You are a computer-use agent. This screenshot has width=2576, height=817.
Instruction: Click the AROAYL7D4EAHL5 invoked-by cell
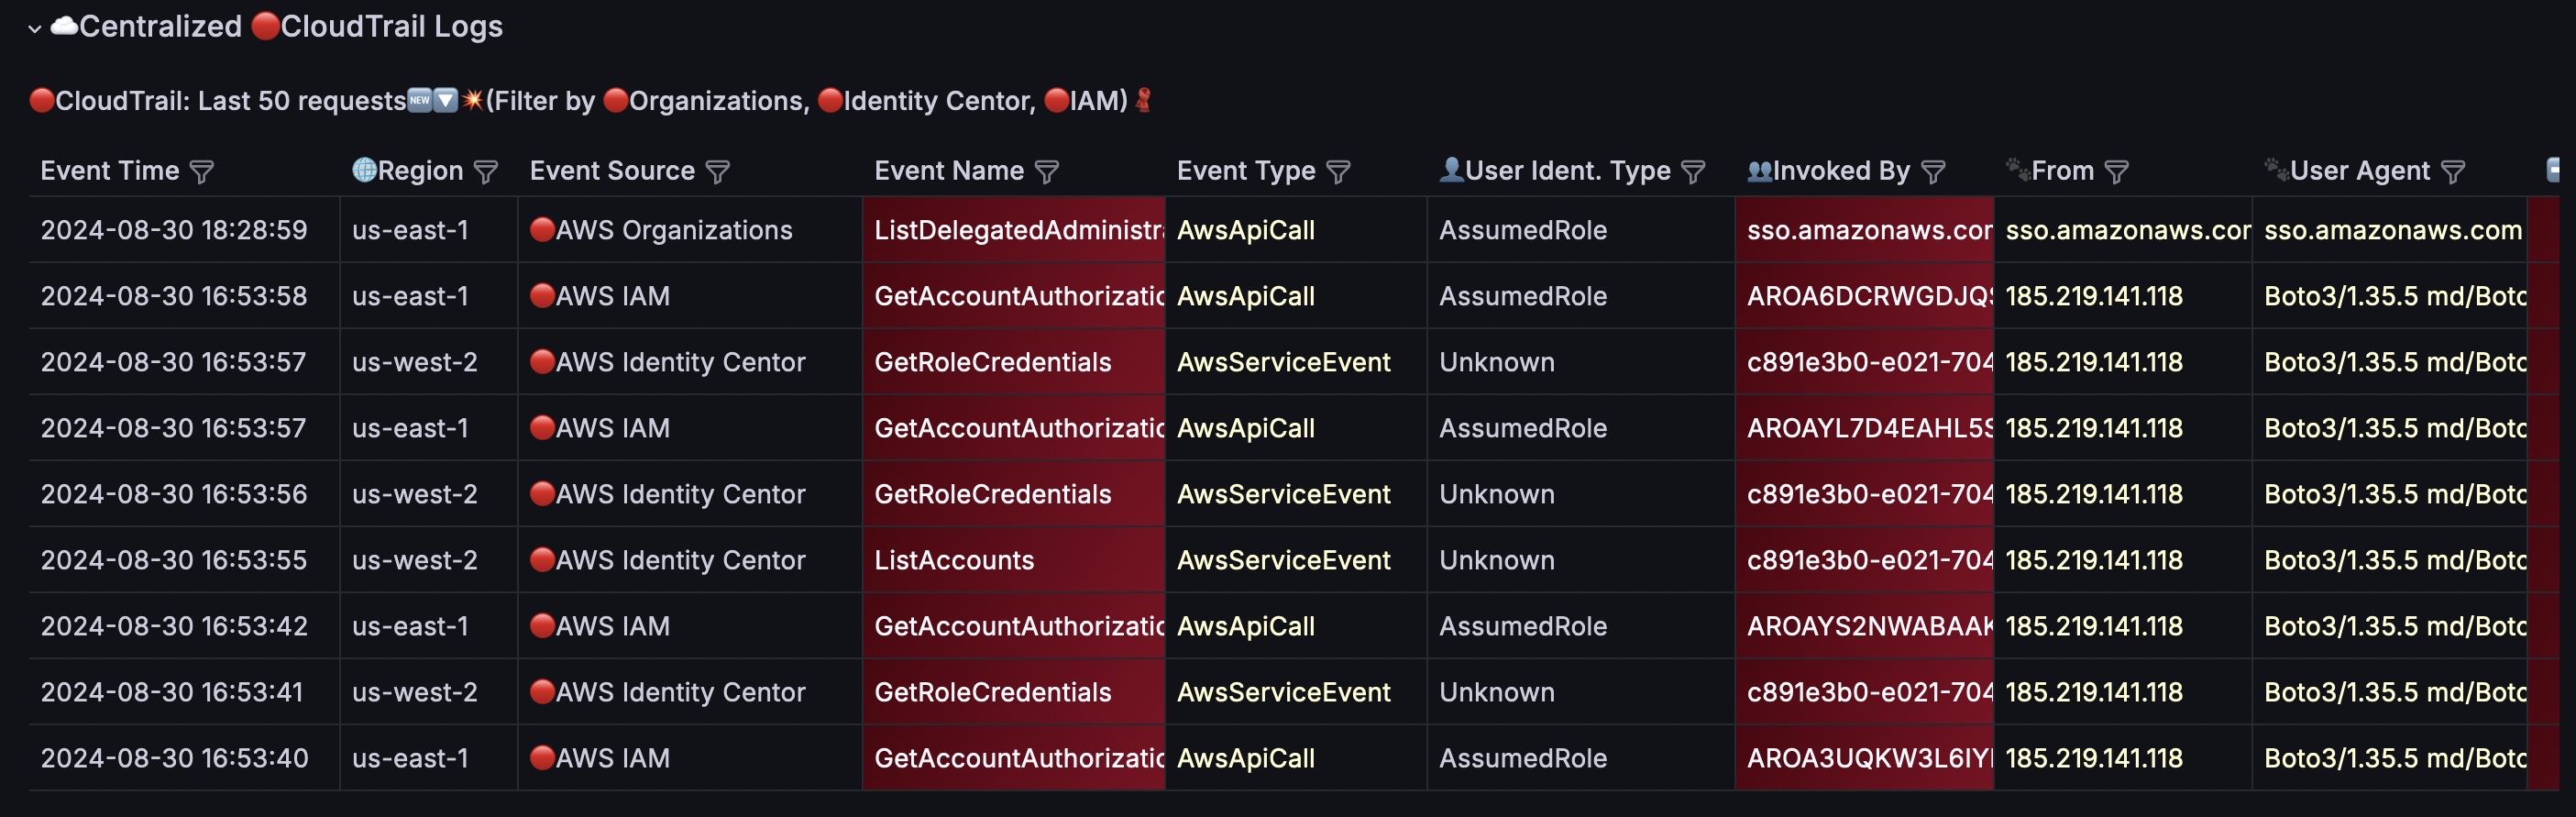coord(1864,428)
